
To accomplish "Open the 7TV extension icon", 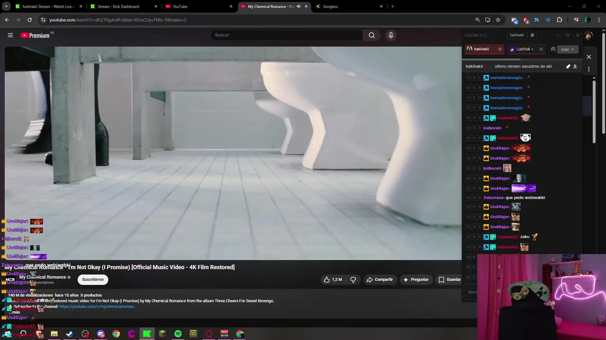I will point(536,20).
